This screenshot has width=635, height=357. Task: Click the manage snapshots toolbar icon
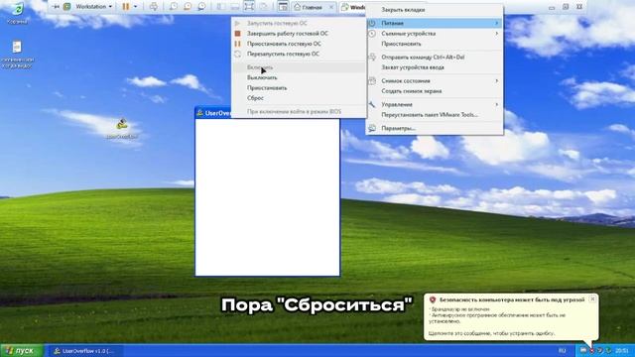pyautogui.click(x=201, y=7)
